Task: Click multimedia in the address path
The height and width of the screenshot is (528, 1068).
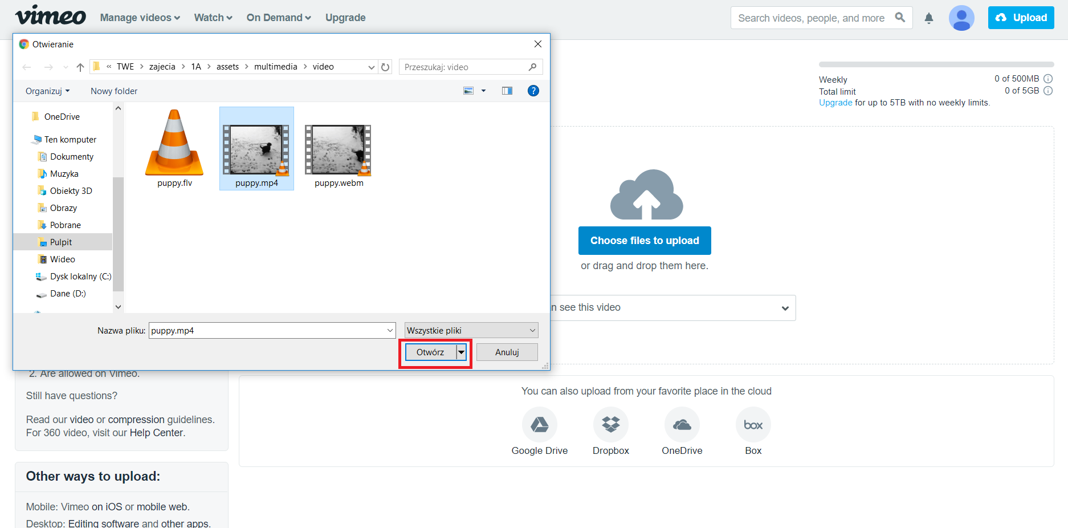Action: pyautogui.click(x=276, y=67)
